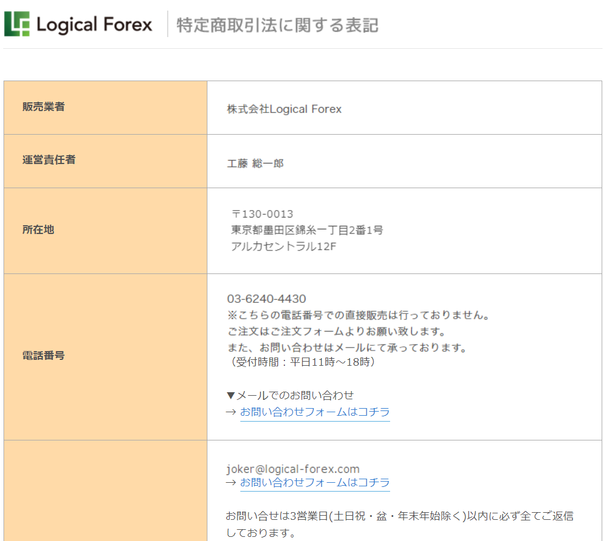The width and height of the screenshot is (604, 541).
Task: Click the line about inquiries by mail (また、お問い合わせは…)
Action: point(347,348)
